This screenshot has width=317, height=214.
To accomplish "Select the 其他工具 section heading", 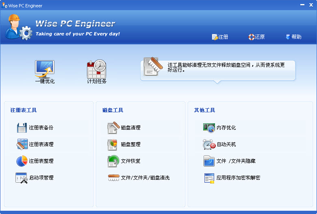I will coord(204,110).
